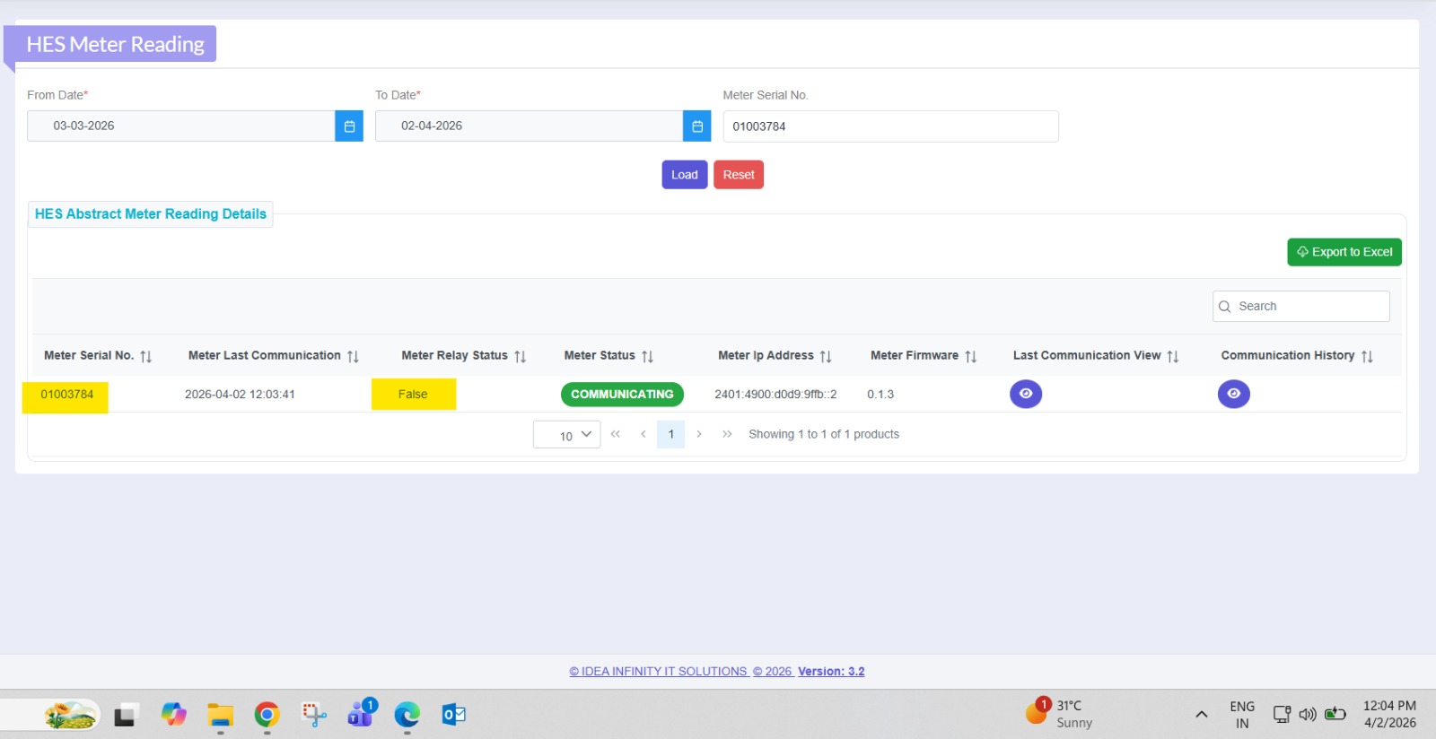Open the rows-per-page dropdown showing 10
Image resolution: width=1436 pixels, height=739 pixels.
pyautogui.click(x=567, y=435)
